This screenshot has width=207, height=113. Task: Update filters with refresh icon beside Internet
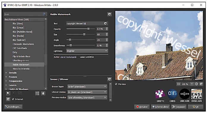point(8,99)
